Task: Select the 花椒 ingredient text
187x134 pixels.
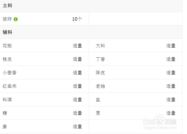Action: tap(7, 46)
